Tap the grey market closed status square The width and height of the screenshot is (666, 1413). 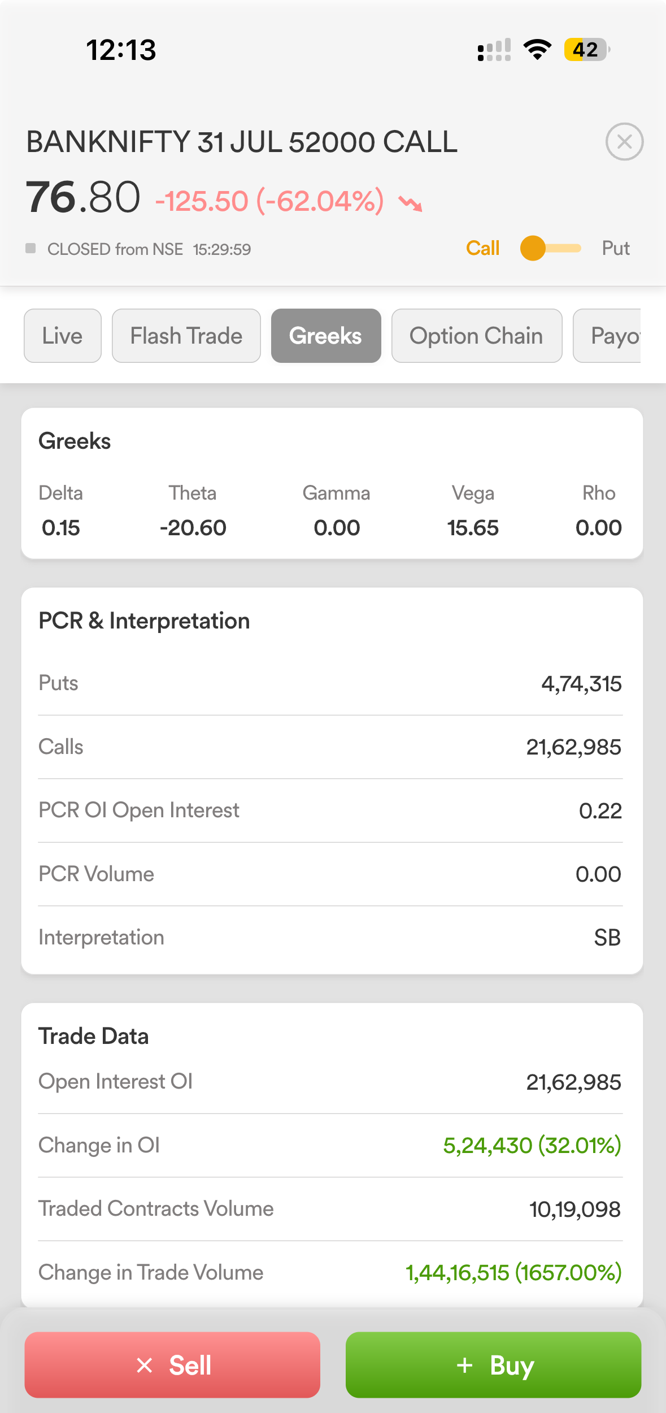31,248
